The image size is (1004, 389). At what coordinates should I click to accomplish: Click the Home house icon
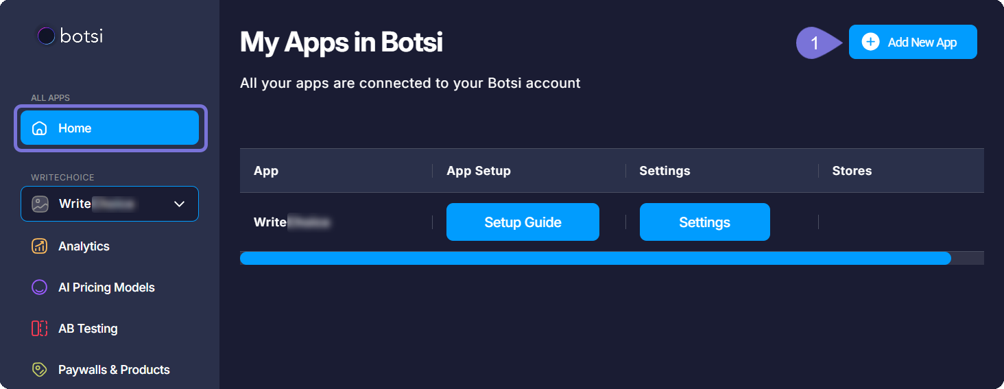(x=40, y=128)
